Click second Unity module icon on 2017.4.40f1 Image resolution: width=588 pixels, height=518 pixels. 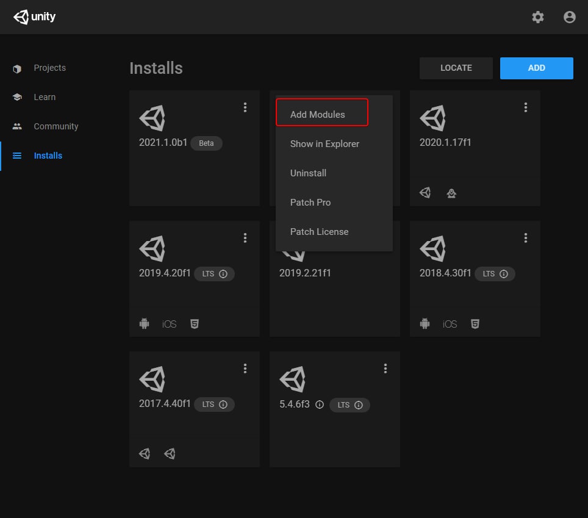pos(170,454)
